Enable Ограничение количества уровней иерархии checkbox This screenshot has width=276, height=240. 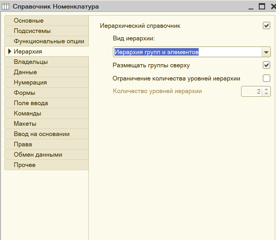pyautogui.click(x=267, y=78)
